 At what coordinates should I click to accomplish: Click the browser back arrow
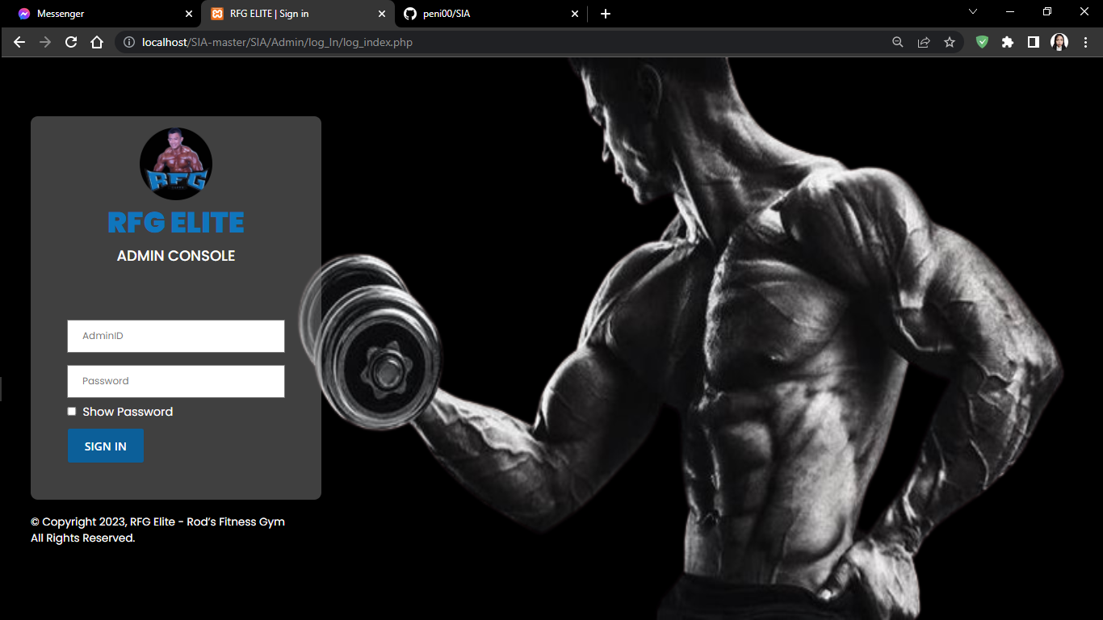pos(19,42)
